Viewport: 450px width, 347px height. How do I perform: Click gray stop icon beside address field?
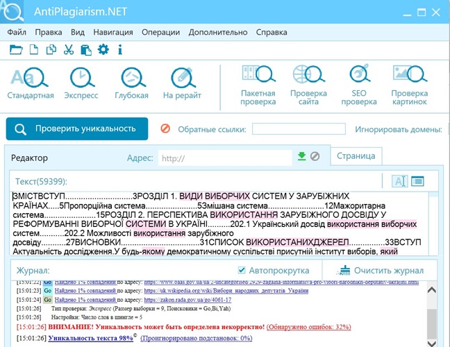point(315,156)
